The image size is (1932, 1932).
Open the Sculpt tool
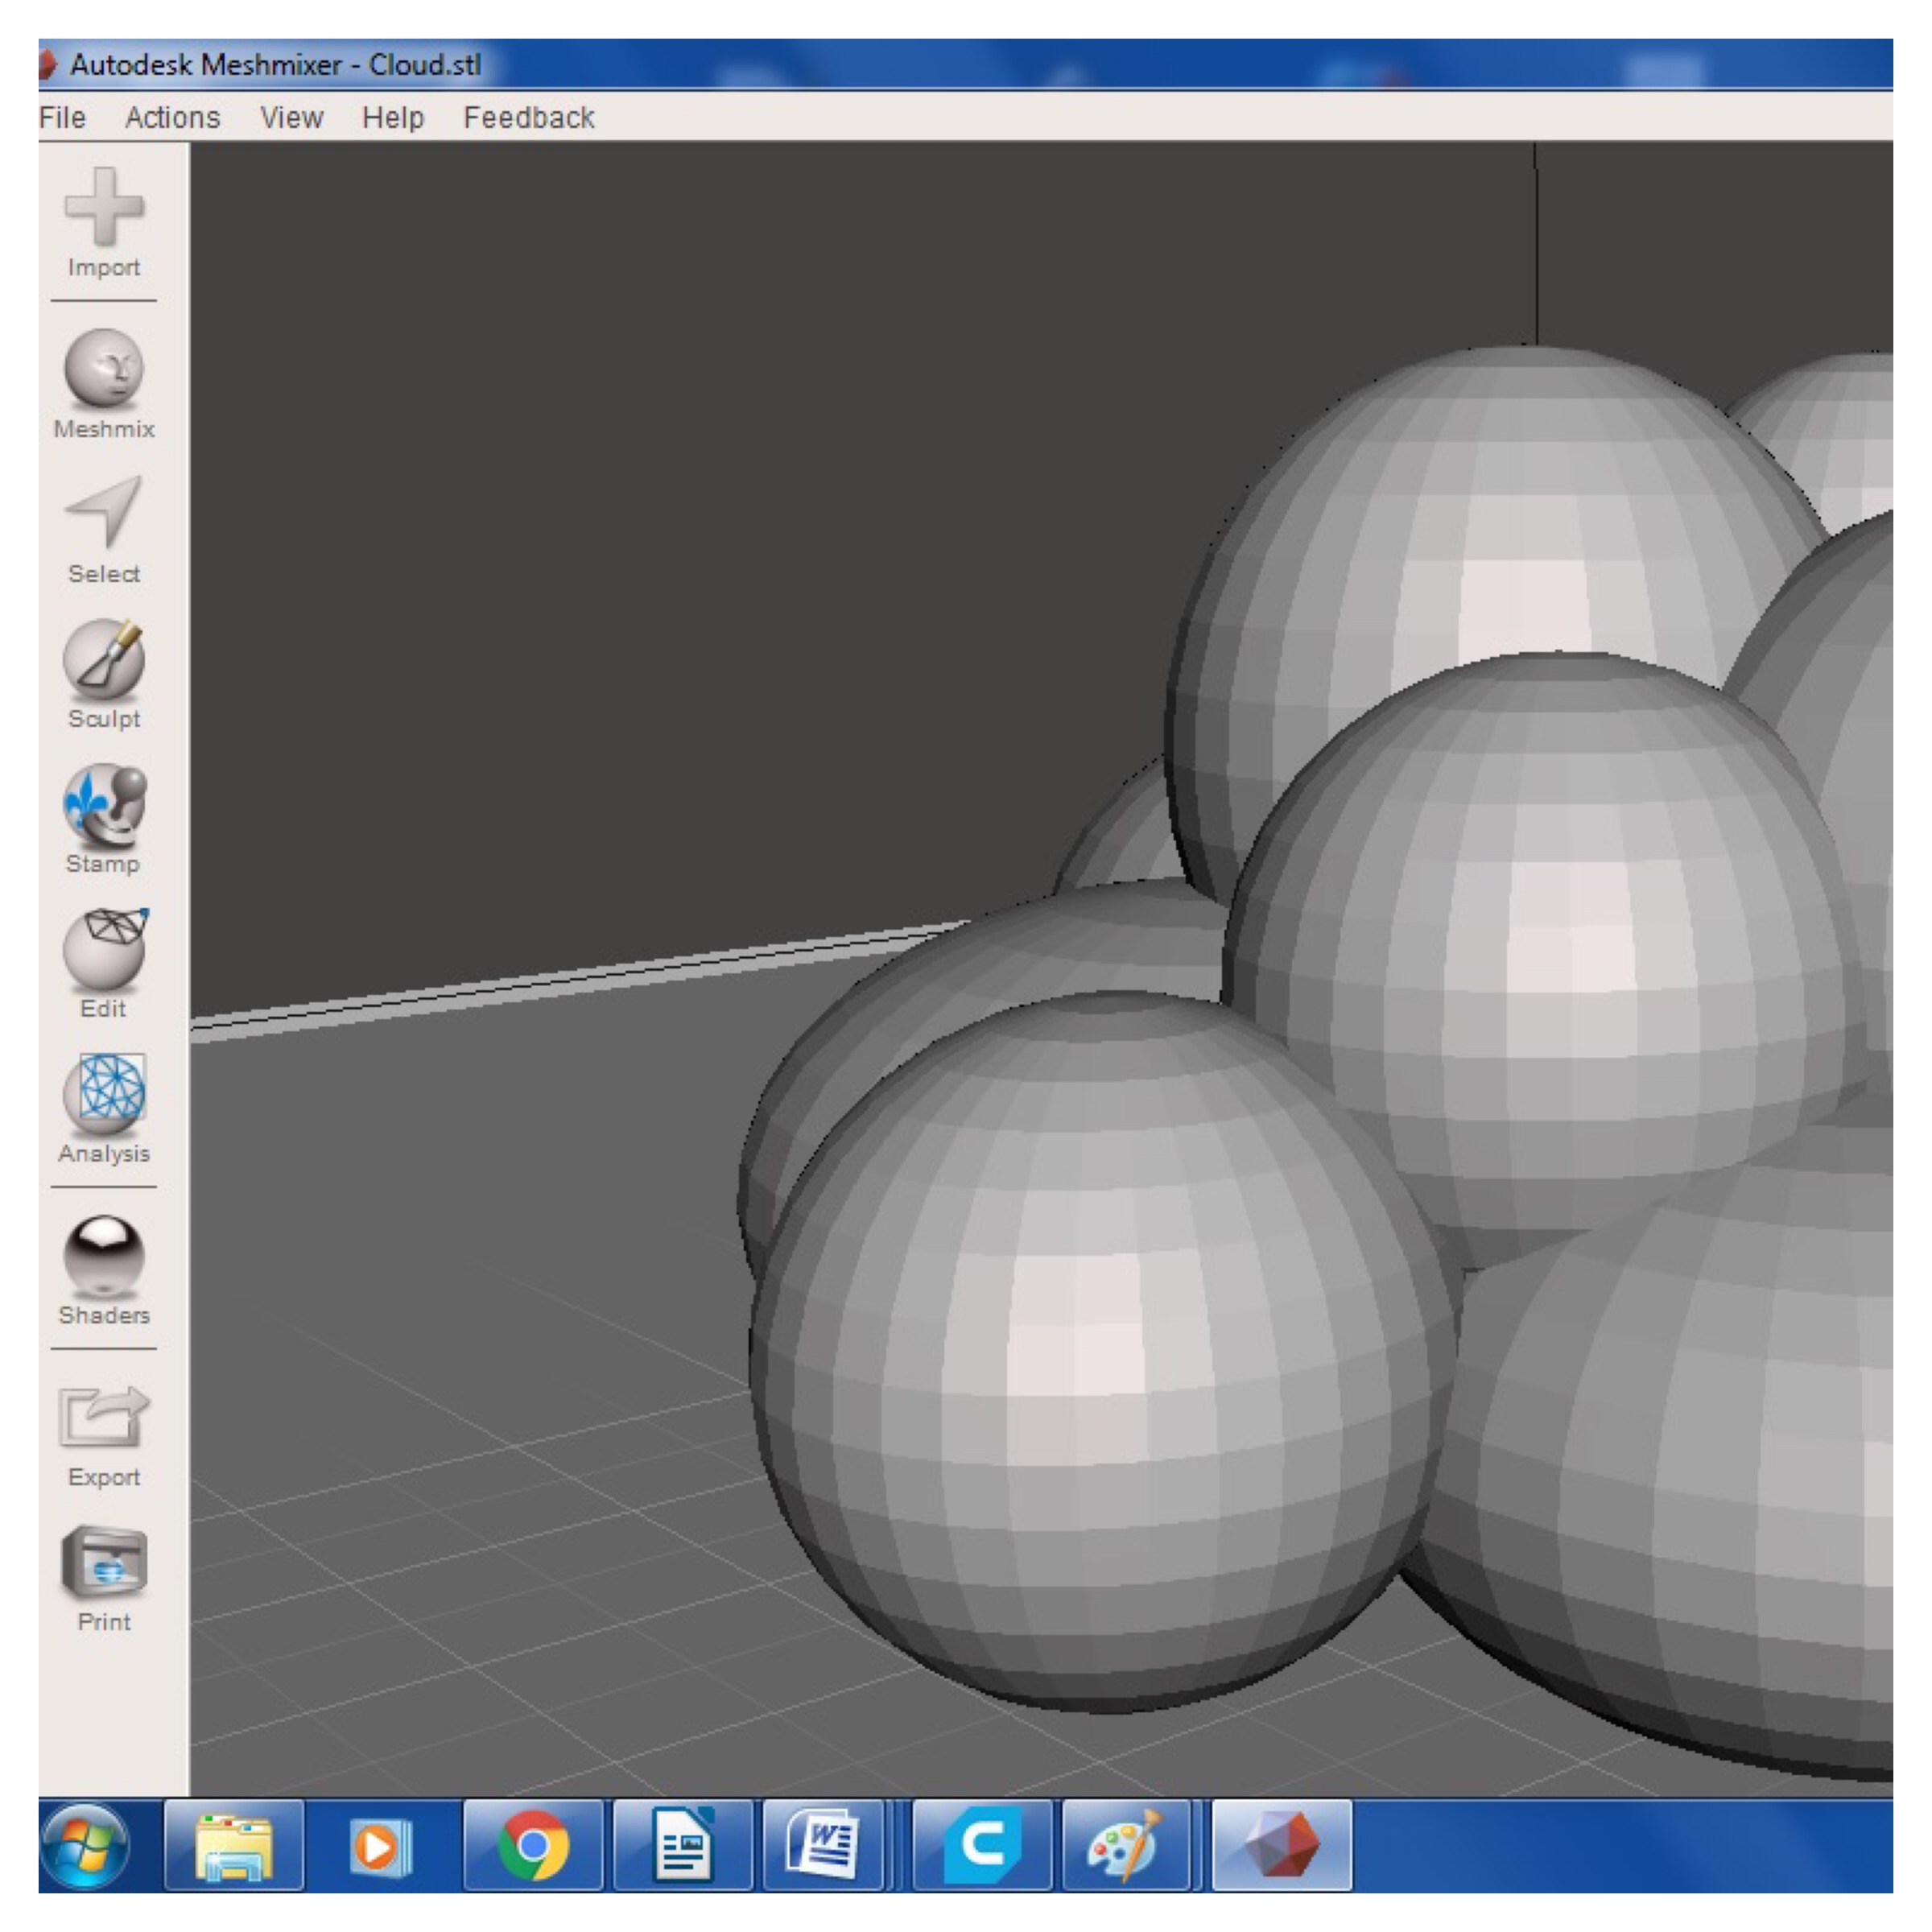pos(104,658)
